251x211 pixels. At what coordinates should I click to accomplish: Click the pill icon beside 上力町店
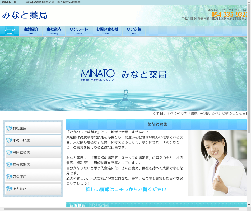(10, 189)
